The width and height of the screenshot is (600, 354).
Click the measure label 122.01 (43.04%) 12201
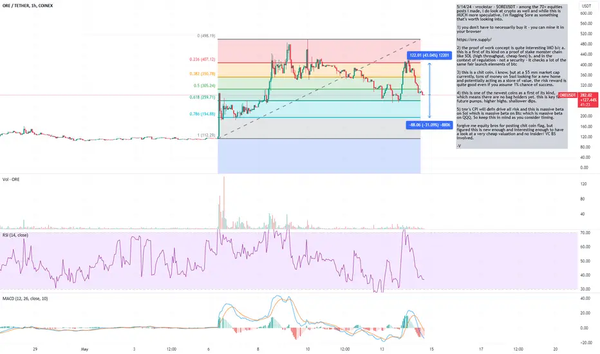429,55
